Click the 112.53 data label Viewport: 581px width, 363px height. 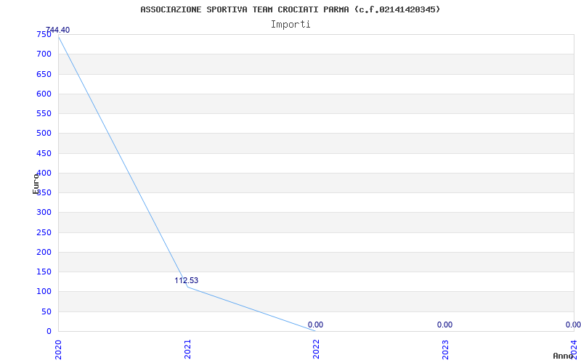(x=187, y=280)
